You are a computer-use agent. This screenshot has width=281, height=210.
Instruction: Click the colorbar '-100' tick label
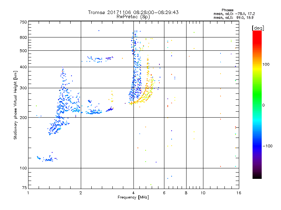(x=267, y=146)
